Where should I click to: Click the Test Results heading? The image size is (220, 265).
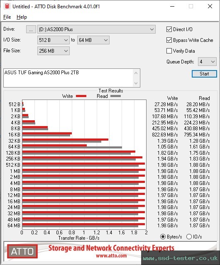pyautogui.click(x=111, y=91)
